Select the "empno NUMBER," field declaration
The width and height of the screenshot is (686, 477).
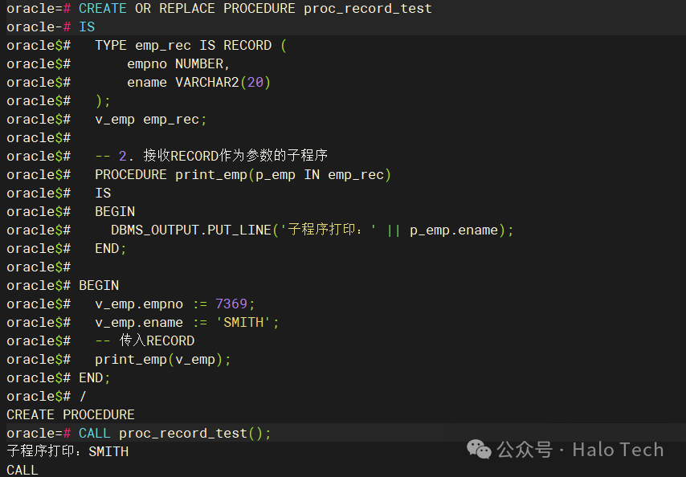click(178, 63)
